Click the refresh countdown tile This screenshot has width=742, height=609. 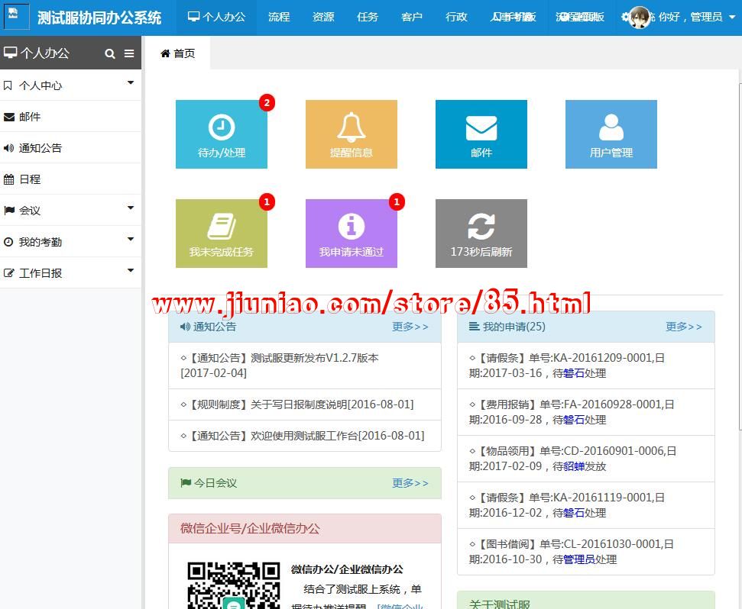tap(481, 234)
